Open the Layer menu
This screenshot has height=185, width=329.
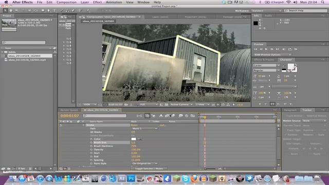tap(84, 2)
